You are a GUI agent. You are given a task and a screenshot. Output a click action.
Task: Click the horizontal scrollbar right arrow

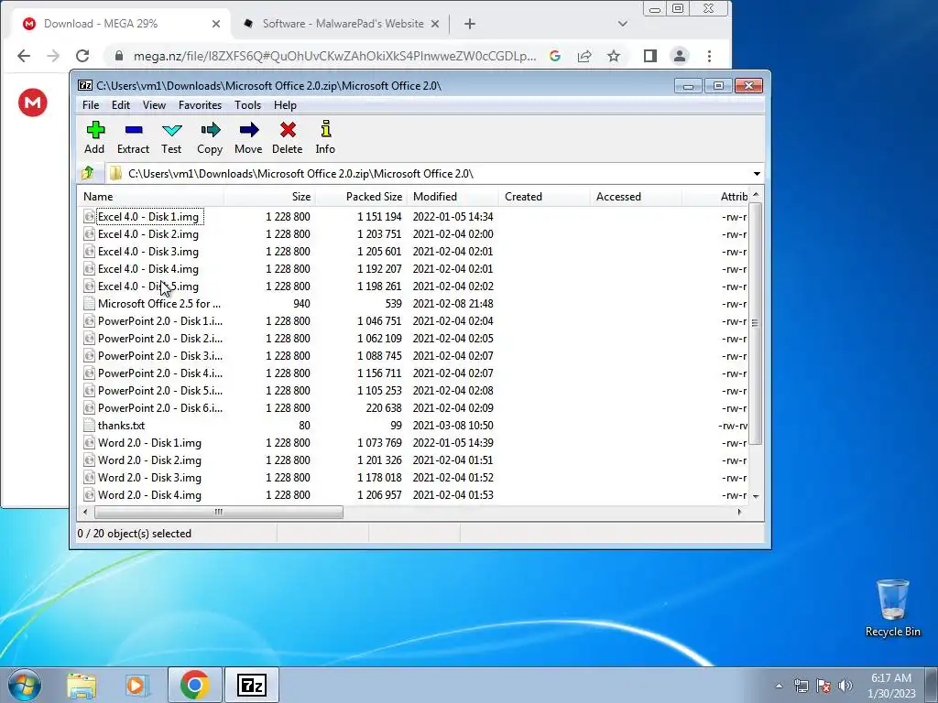click(739, 513)
